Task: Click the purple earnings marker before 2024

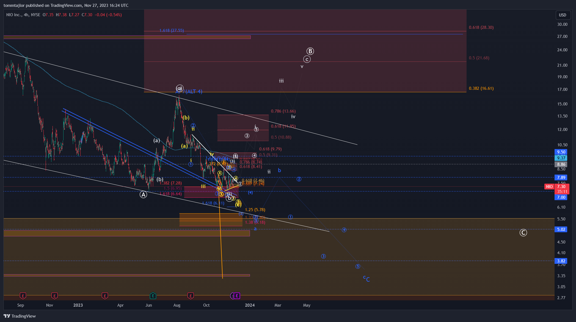Action: tap(237, 296)
